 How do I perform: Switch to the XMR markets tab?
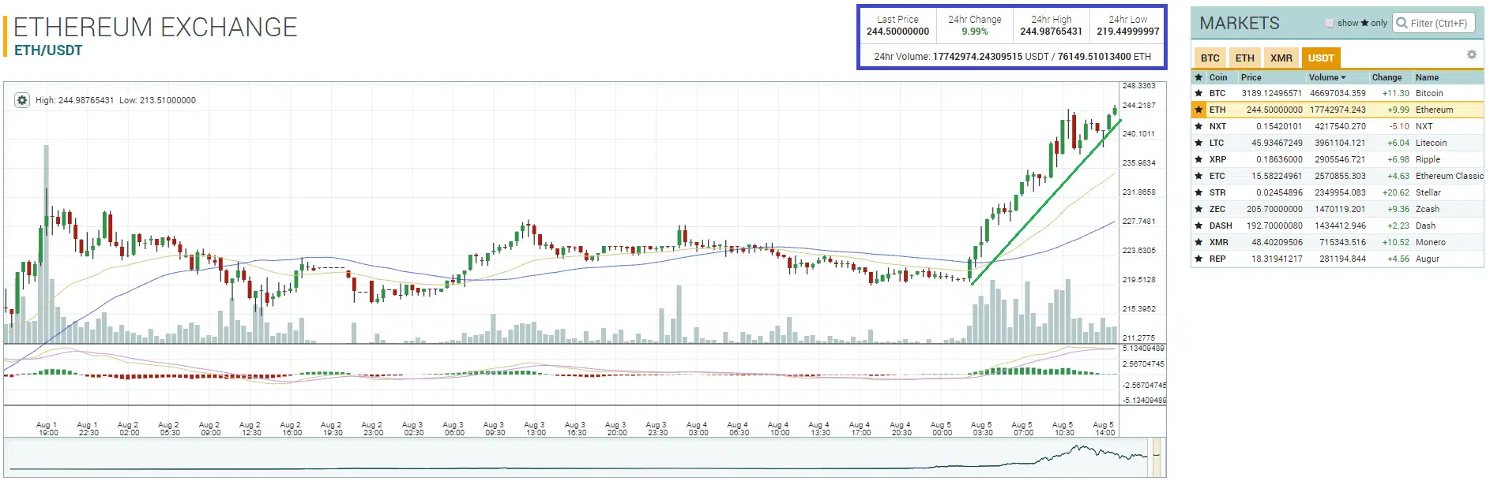(1281, 58)
